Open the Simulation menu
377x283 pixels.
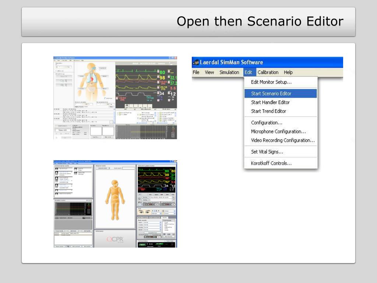(229, 72)
